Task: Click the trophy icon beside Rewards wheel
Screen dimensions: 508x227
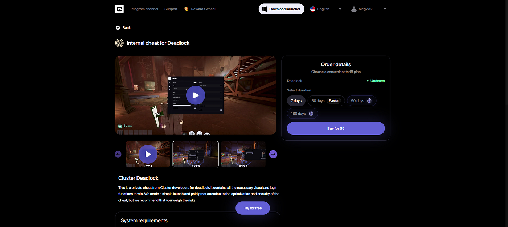Action: 186,9
